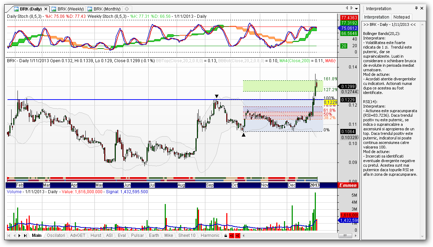
Task: Click the Daily Stoch (8,5,3) title
Action: click(24, 16)
